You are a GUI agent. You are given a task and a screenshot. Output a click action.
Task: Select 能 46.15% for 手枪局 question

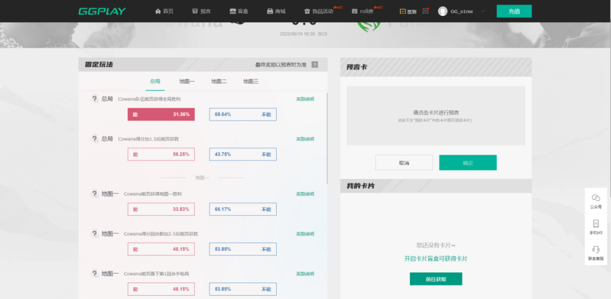pyautogui.click(x=161, y=289)
